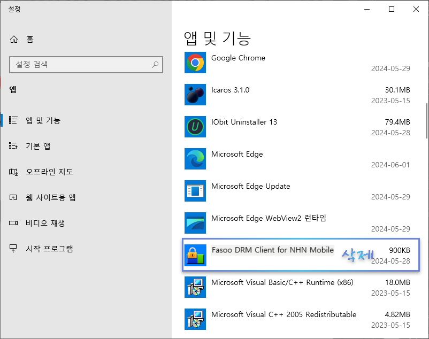Click the home icon beside 홈
The width and height of the screenshot is (429, 339).
pyautogui.click(x=15, y=38)
